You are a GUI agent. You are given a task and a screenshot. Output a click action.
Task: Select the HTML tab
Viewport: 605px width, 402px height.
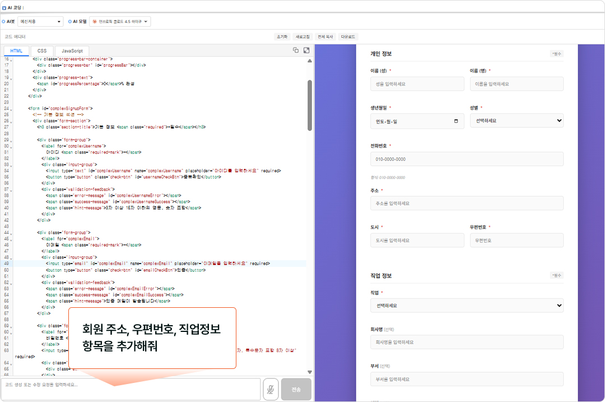pyautogui.click(x=17, y=51)
